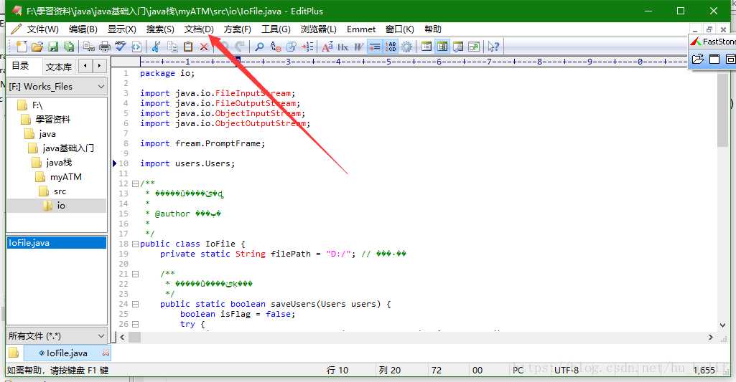Click the Save All icon in toolbar
Image resolution: width=736 pixels, height=382 pixels.
pos(69,47)
